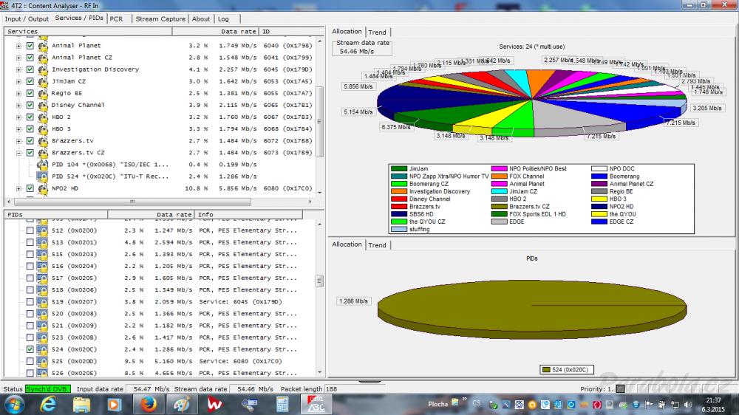Uncheck the Disney Channel checkbox
This screenshot has height=415, width=739.
(30, 105)
